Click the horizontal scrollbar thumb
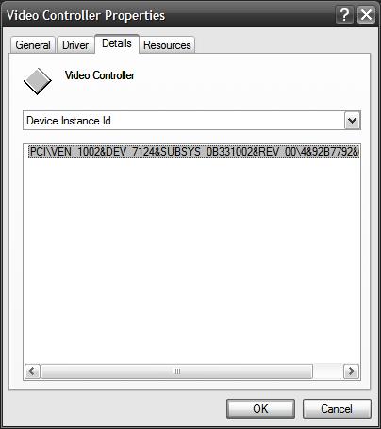 pos(176,371)
